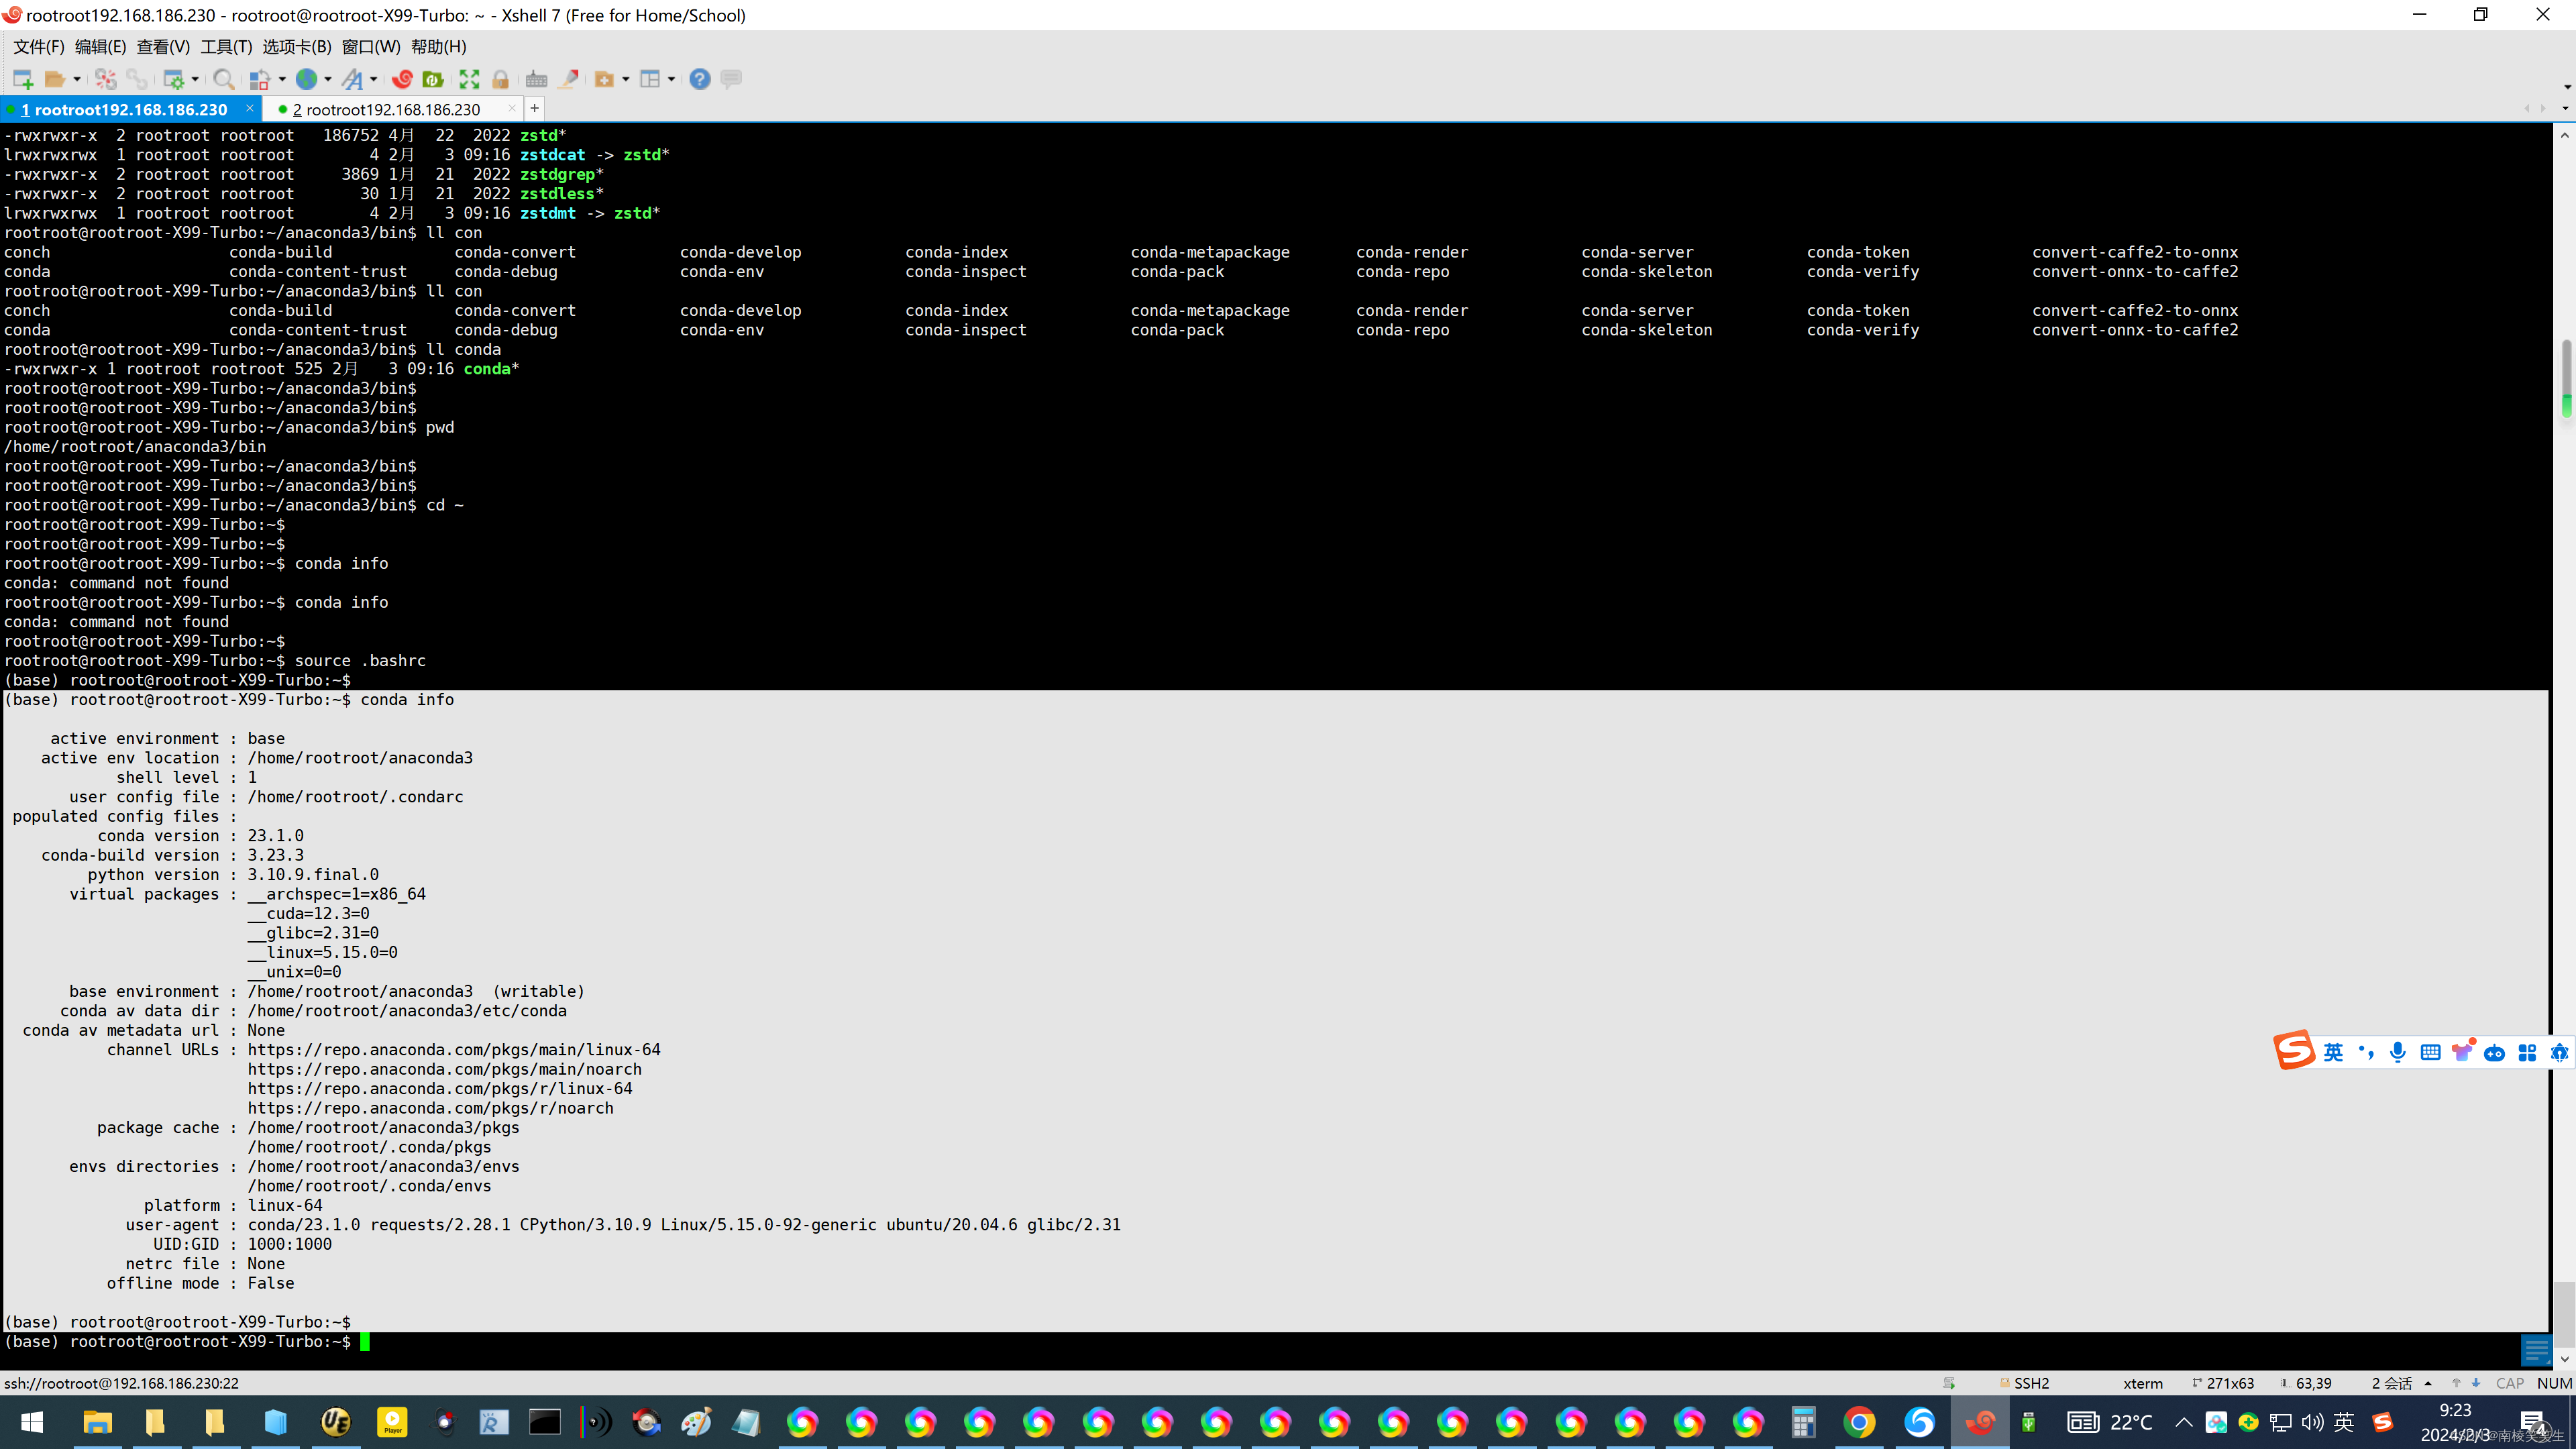Show hidden tray icons chevron

2183,1422
